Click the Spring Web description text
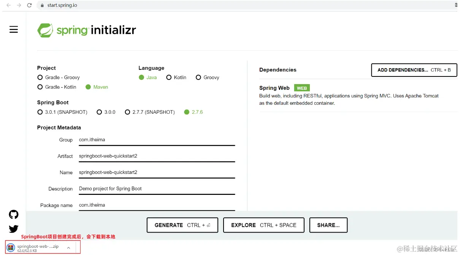 tap(349, 100)
